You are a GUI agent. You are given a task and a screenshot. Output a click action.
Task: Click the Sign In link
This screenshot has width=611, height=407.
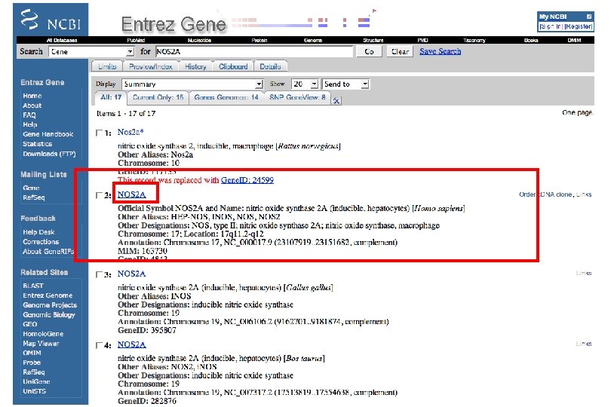(x=551, y=26)
